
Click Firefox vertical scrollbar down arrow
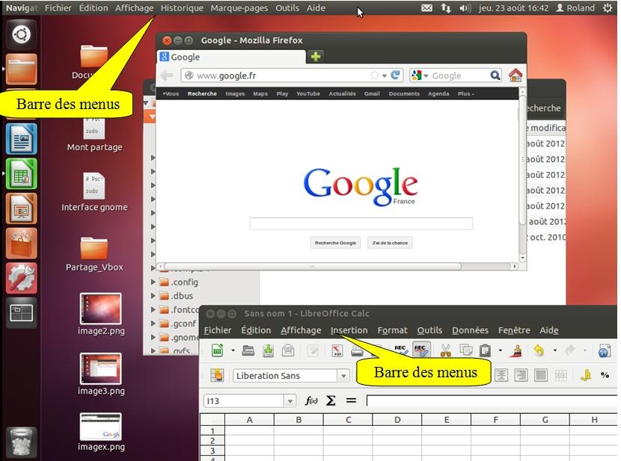point(522,258)
